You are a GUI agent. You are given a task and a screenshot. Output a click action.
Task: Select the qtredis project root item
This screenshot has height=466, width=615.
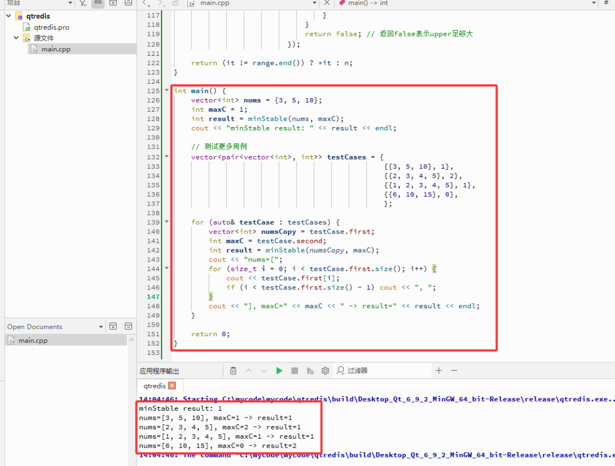pyautogui.click(x=38, y=16)
